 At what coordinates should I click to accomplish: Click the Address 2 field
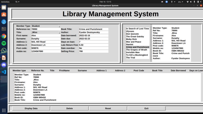(46, 45)
